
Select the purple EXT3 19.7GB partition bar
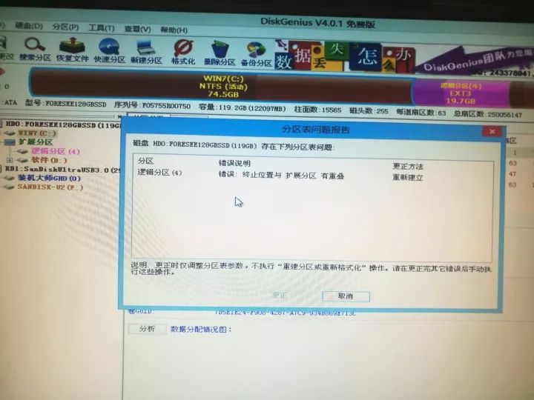461,93
